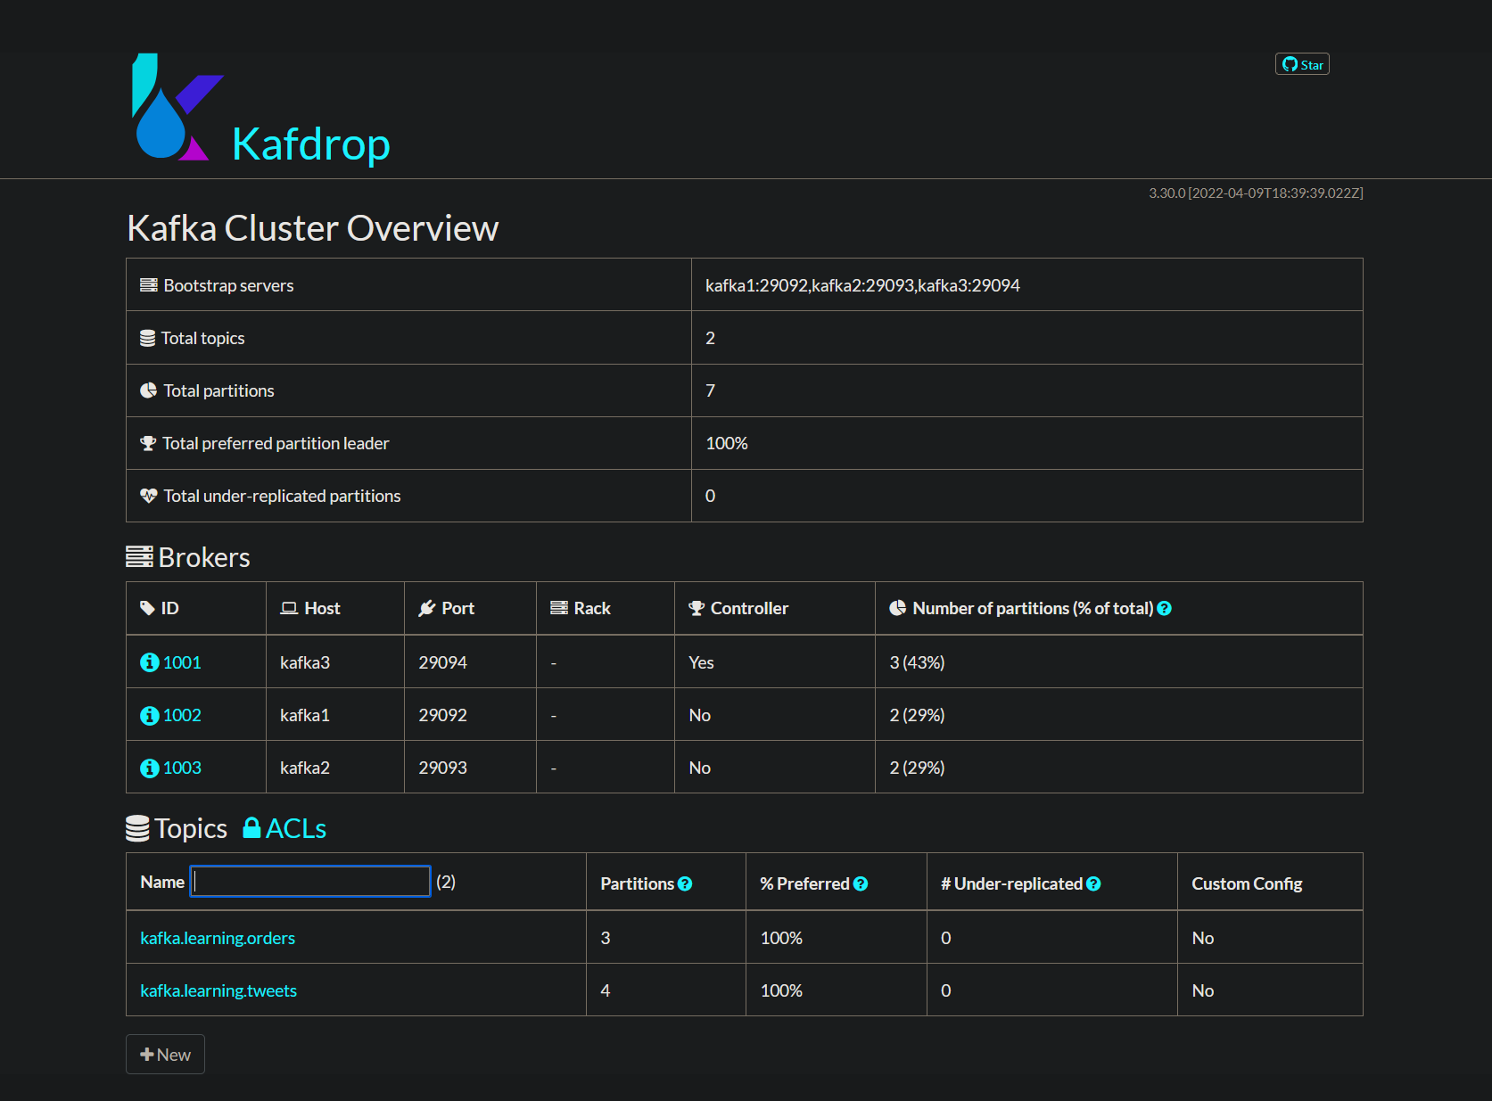Viewport: 1492px width, 1101px height.
Task: Click info icon beside broker 1001
Action: pos(150,662)
